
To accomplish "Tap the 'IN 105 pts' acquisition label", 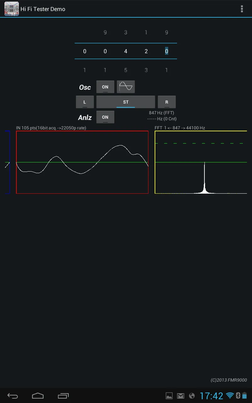I will (51, 128).
